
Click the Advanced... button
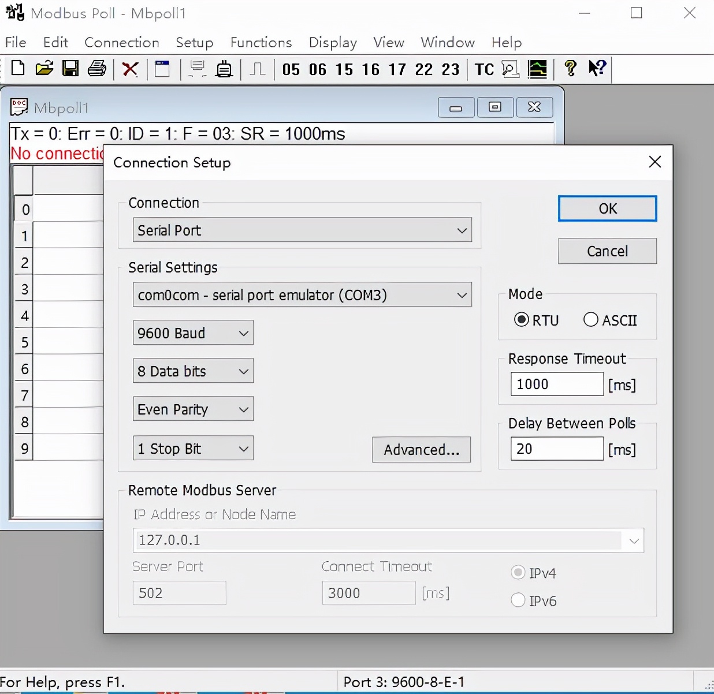click(x=421, y=450)
